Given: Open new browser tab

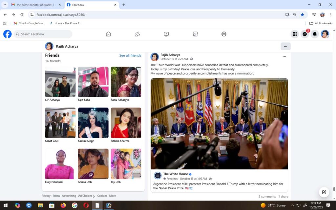Looking at the screenshot, I should pyautogui.click(x=124, y=5).
